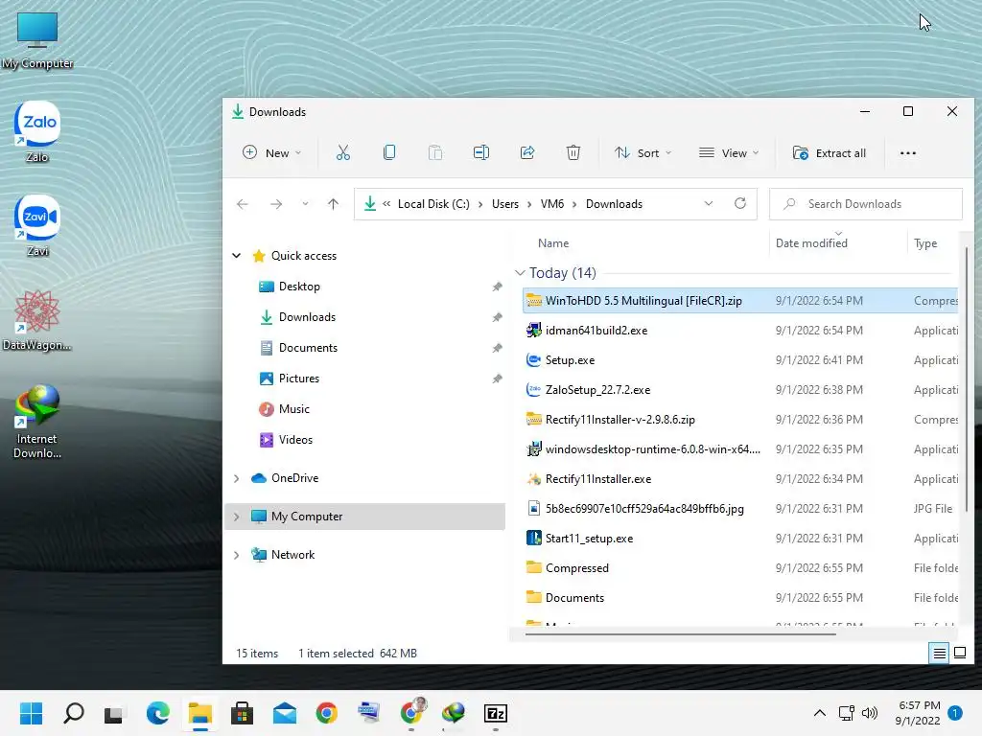Collapse the Today (14) group

[520, 273]
